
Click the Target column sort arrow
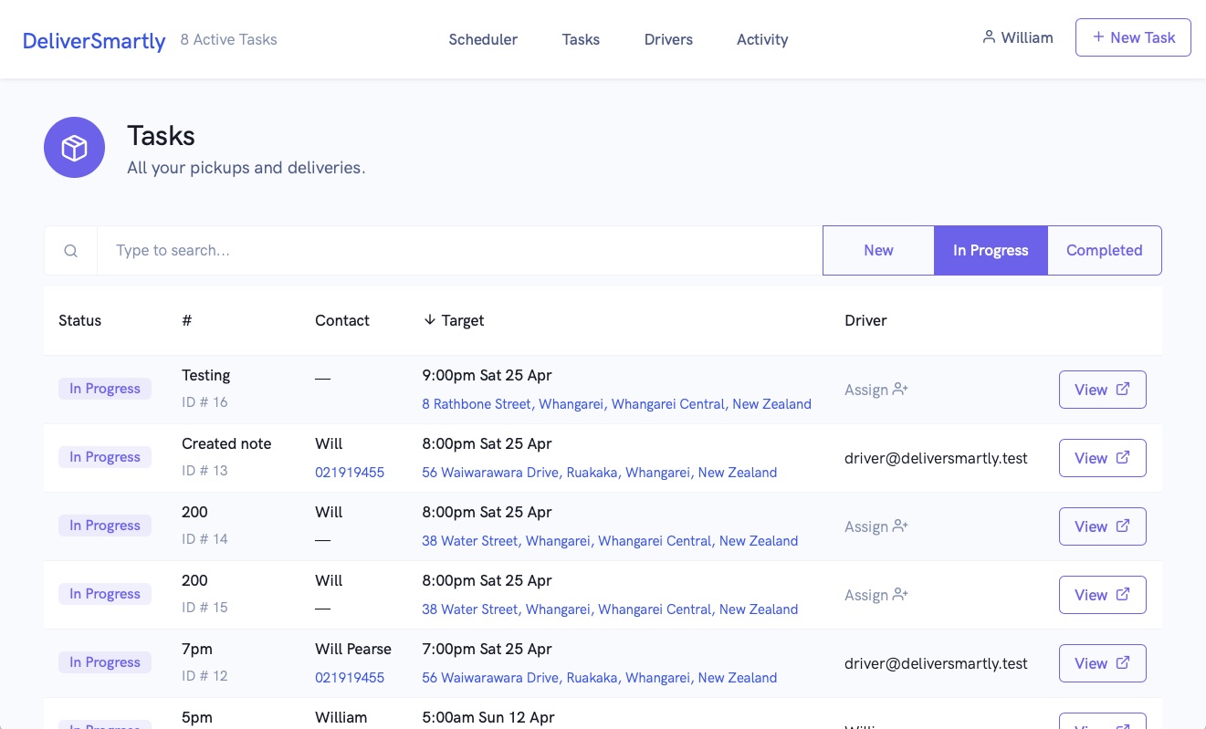[x=429, y=320]
